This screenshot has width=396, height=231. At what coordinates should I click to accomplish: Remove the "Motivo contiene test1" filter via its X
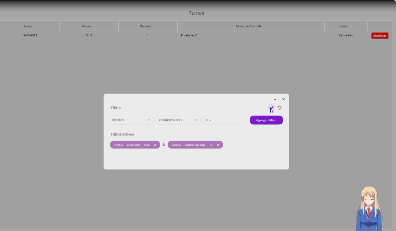point(155,145)
